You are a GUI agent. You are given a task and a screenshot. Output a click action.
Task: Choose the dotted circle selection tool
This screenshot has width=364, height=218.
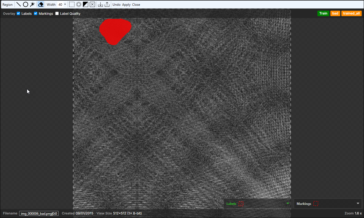pyautogui.click(x=79, y=4)
